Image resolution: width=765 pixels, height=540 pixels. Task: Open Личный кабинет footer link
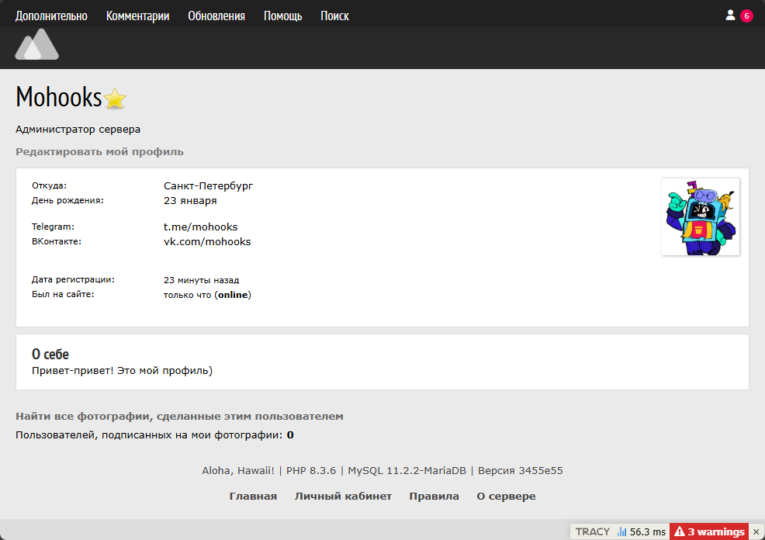point(343,497)
